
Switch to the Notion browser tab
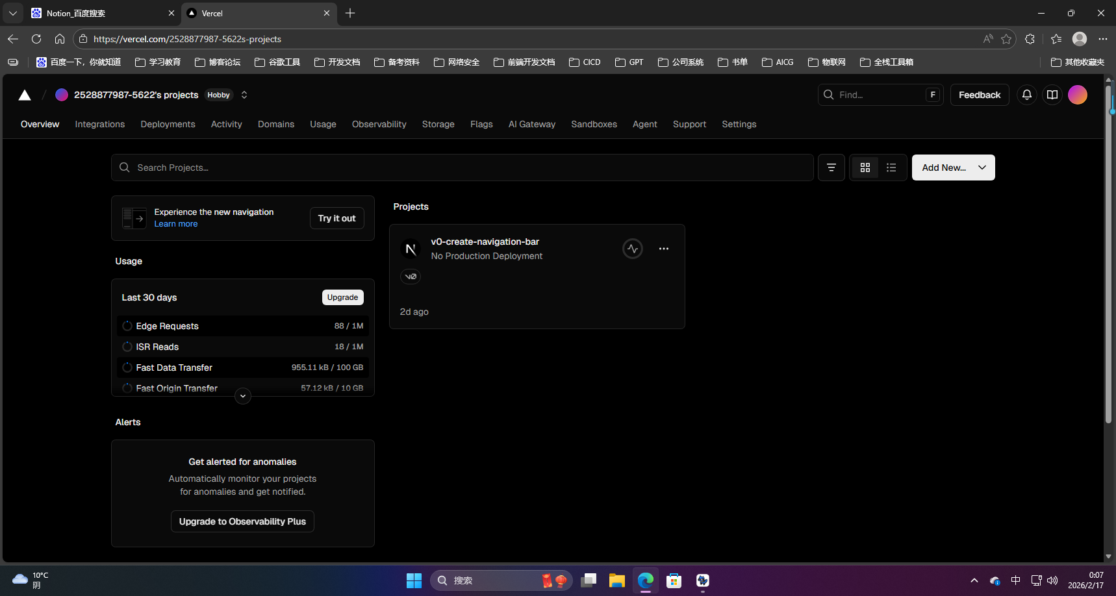pyautogui.click(x=103, y=13)
